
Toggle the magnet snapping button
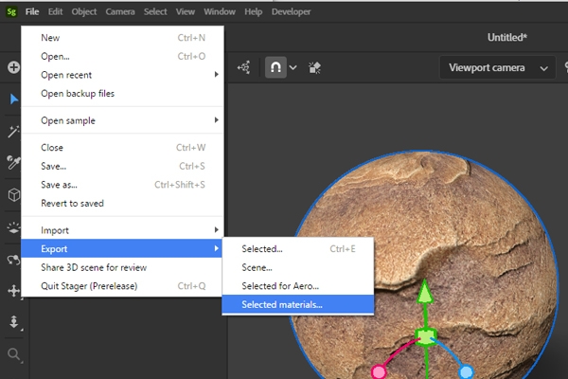tap(275, 67)
